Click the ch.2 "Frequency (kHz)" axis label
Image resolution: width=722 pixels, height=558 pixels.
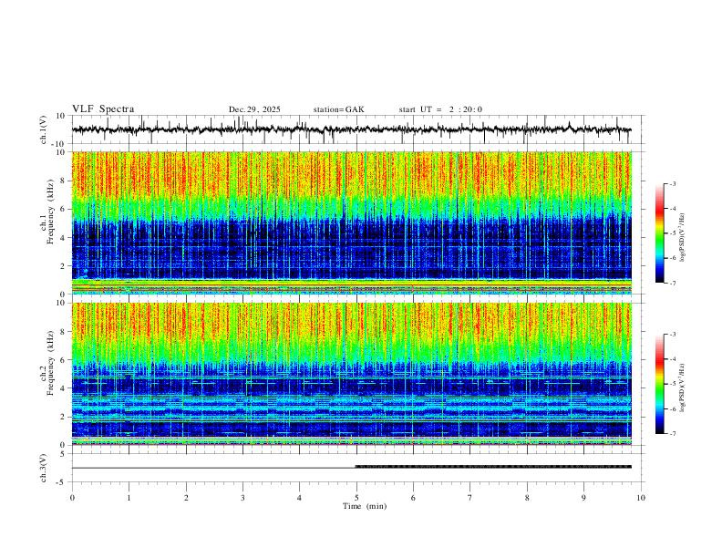(50, 363)
